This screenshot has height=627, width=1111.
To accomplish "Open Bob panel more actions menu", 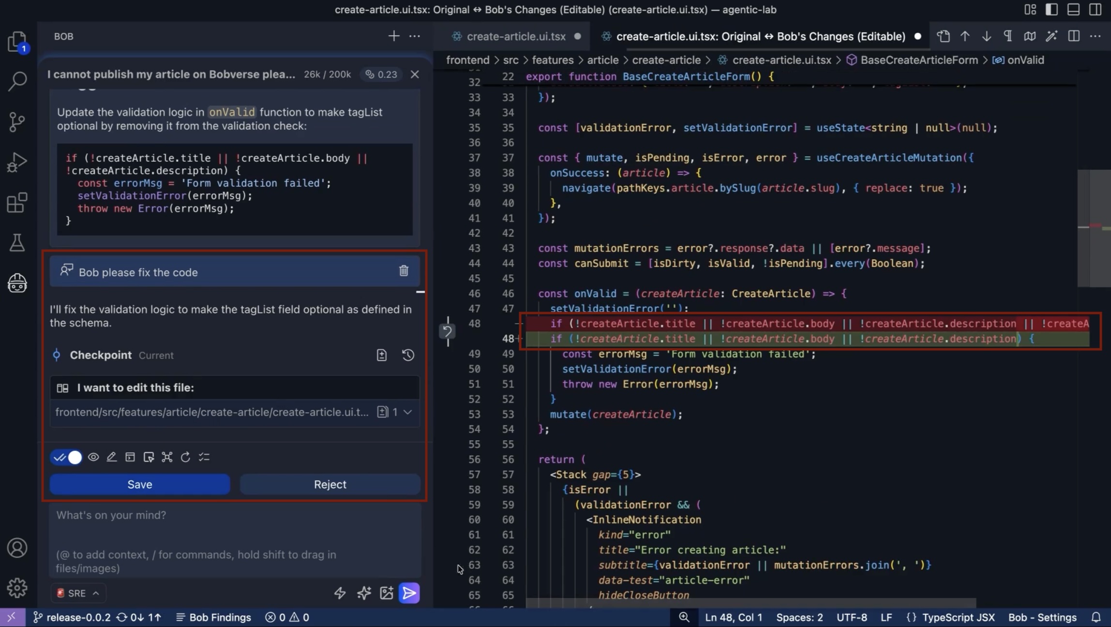I will pos(415,36).
